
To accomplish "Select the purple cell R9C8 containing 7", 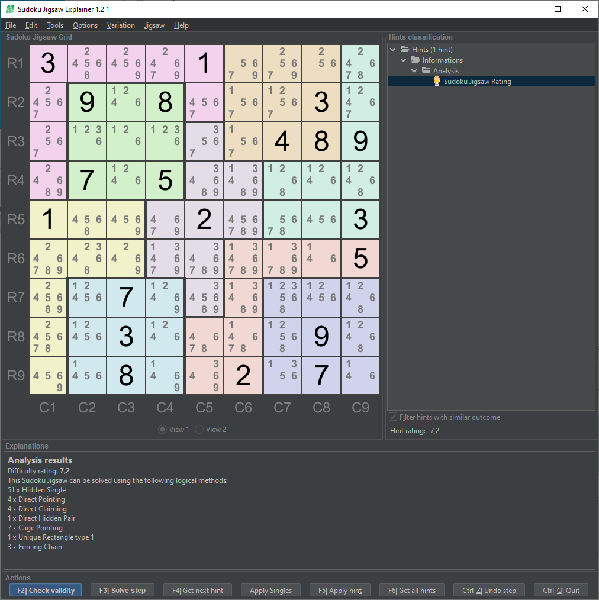I will pyautogui.click(x=321, y=375).
